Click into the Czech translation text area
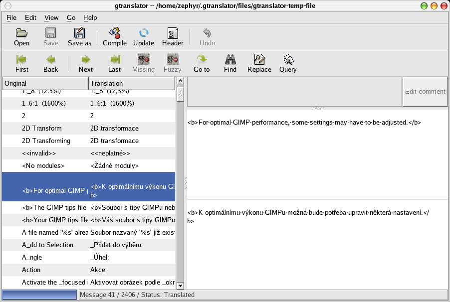This screenshot has width=450, height=302. (x=317, y=249)
